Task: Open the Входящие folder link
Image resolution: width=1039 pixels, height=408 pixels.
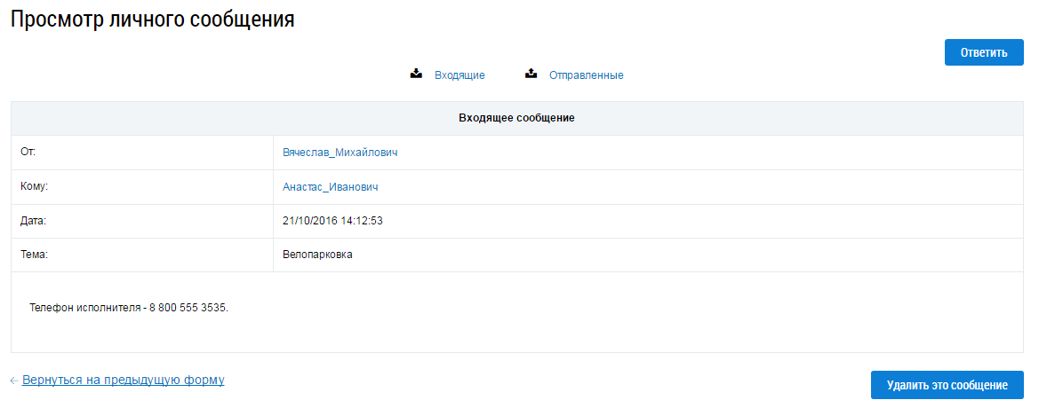Action: pos(460,75)
